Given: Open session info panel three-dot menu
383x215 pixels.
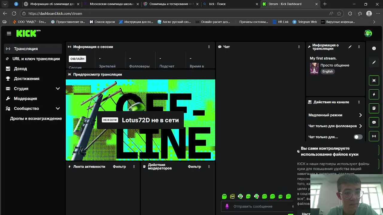Looking at the screenshot, I should [x=209, y=47].
